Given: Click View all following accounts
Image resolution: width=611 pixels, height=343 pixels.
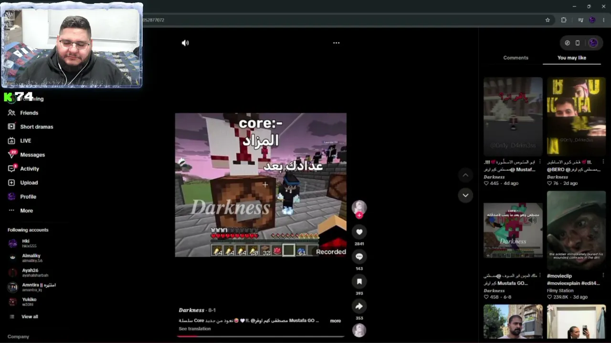Looking at the screenshot, I should point(30,317).
